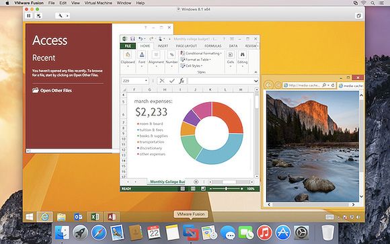Open the Clipboard group in Excel ribbon
The height and width of the screenshot is (244, 390).
(128, 59)
